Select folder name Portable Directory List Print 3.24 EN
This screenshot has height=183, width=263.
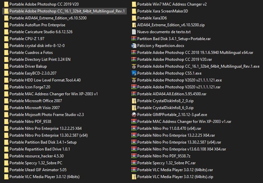(x=40, y=59)
